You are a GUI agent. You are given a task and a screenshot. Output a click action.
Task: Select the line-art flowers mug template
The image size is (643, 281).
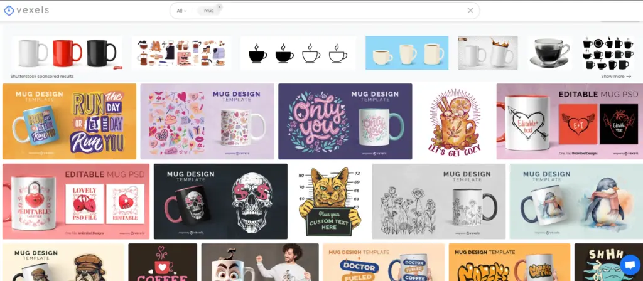(438, 201)
